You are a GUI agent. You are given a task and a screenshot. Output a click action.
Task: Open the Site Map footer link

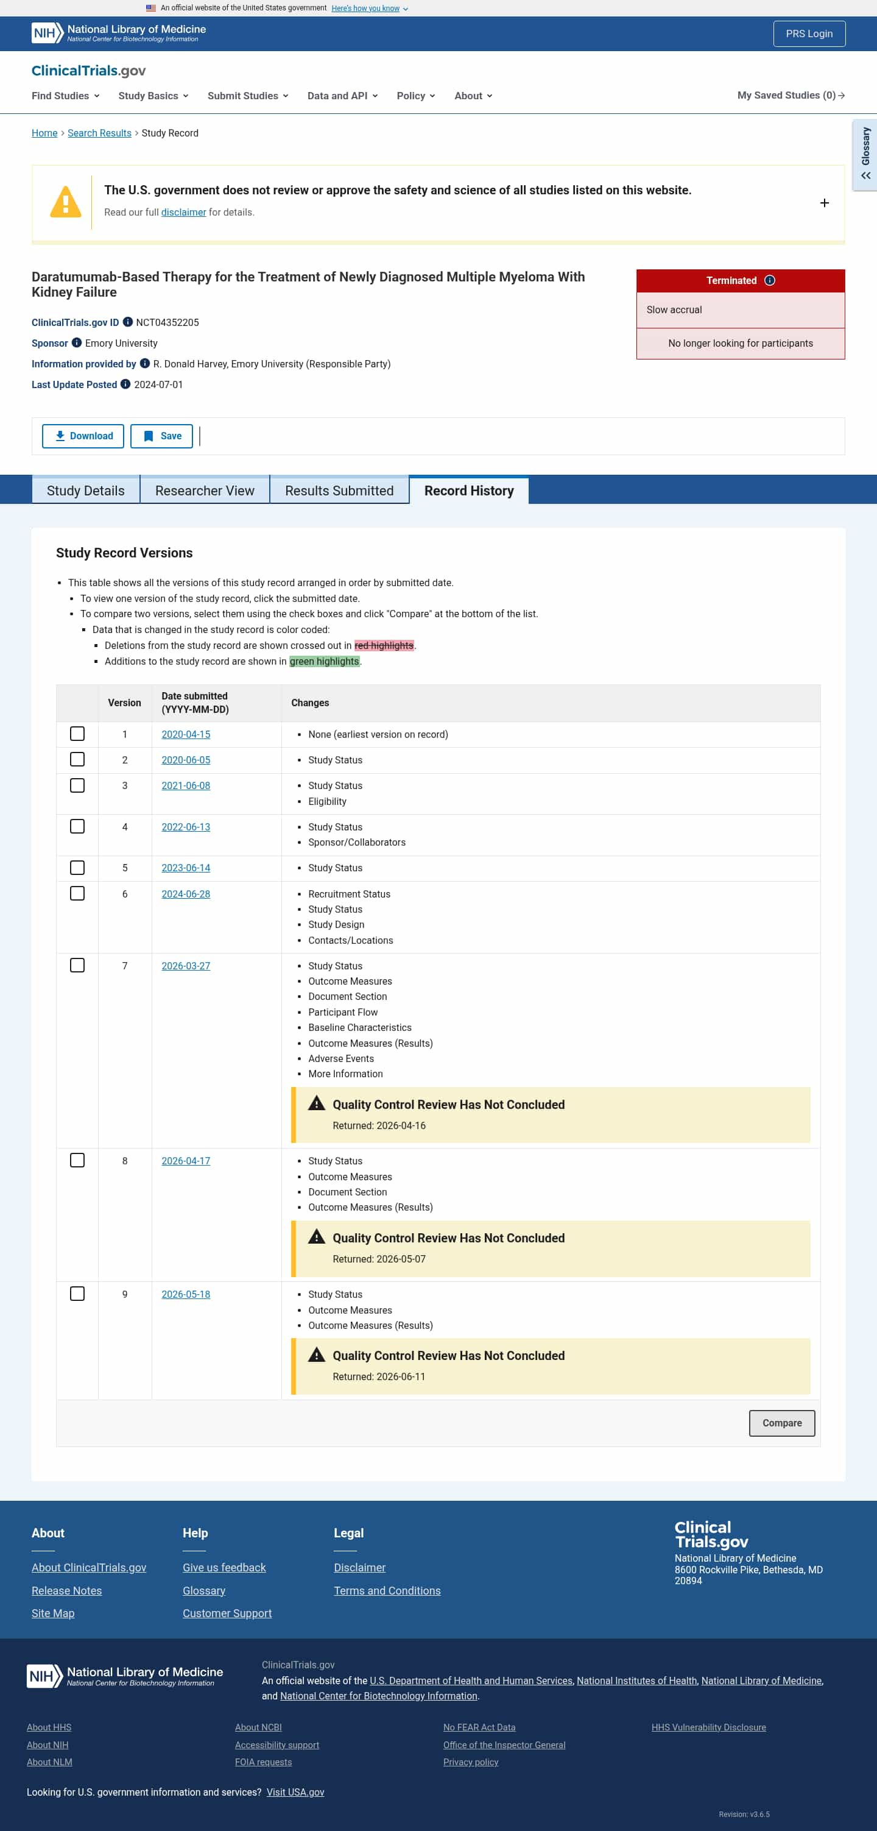(52, 1613)
